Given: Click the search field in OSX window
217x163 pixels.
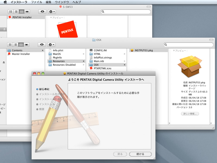Looking at the screenshot, I should [188, 45].
